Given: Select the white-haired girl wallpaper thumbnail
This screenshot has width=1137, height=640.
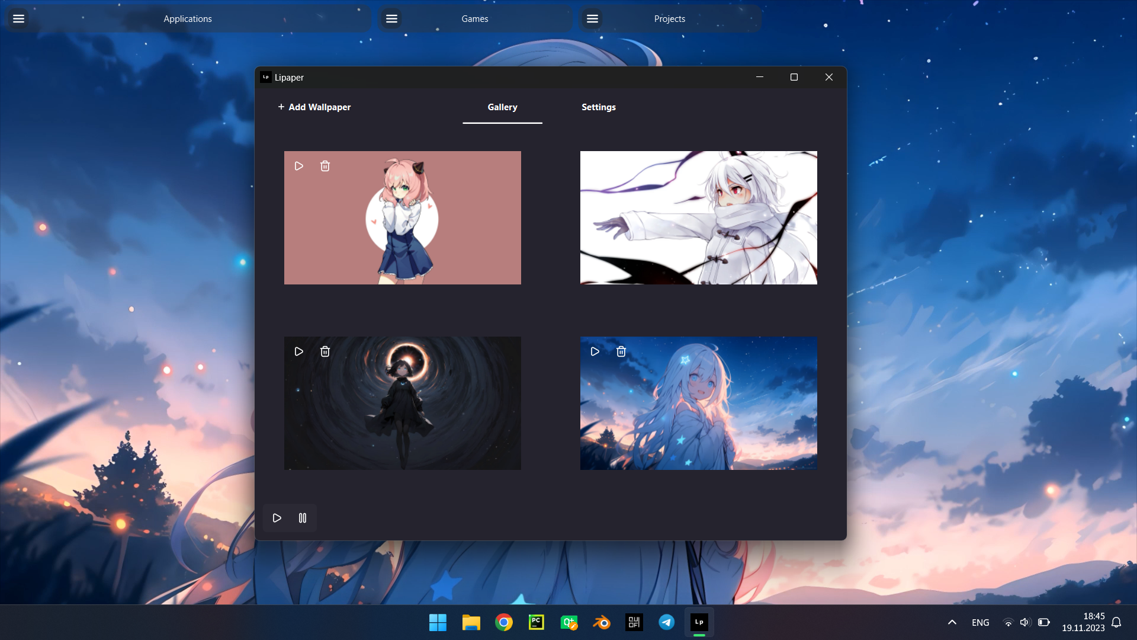Looking at the screenshot, I should 699,217.
